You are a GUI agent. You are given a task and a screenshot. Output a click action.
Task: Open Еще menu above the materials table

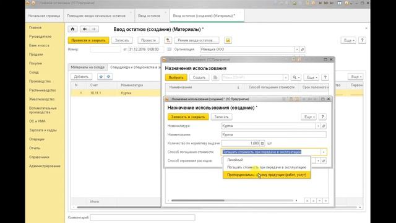pos(356,77)
